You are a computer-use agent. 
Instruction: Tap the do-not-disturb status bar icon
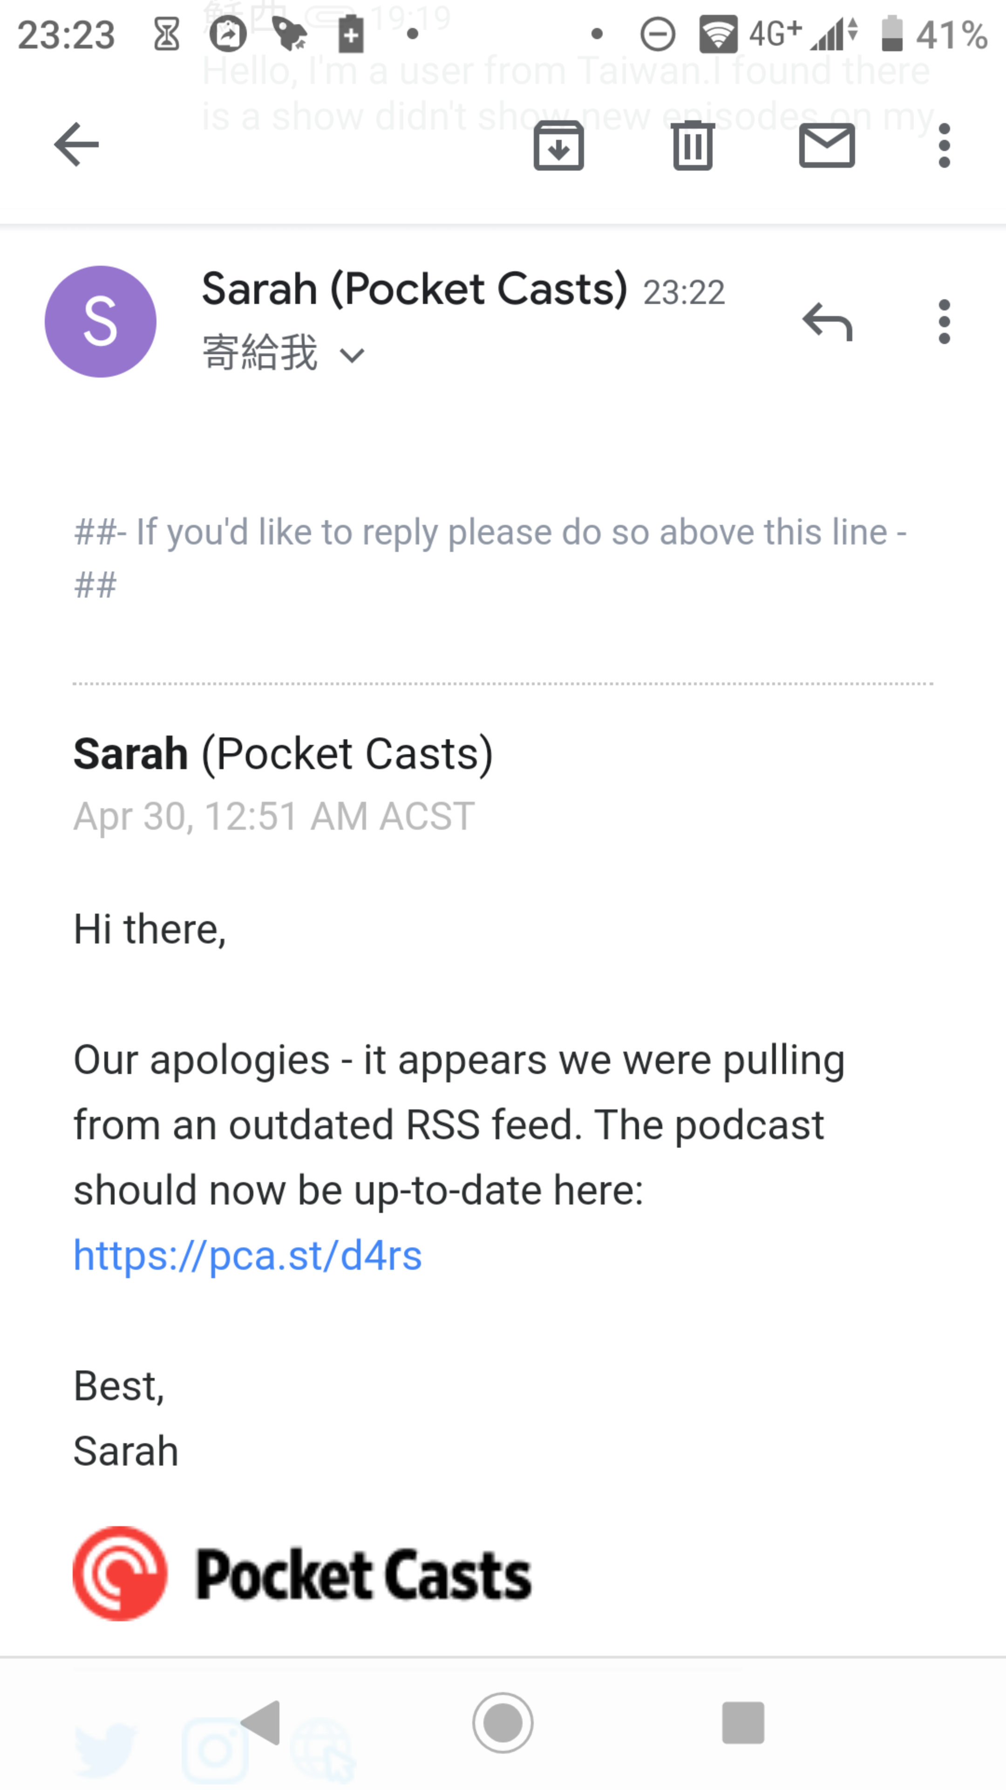click(x=658, y=34)
